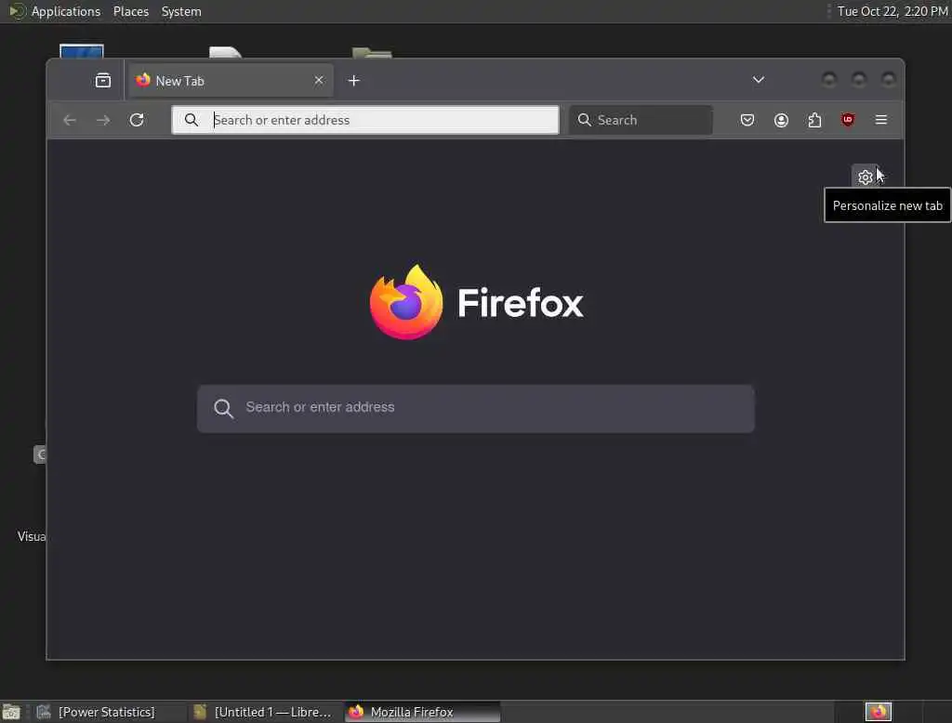This screenshot has width=952, height=723.
Task: Open Personalize new tab gear
Action: coord(866,177)
